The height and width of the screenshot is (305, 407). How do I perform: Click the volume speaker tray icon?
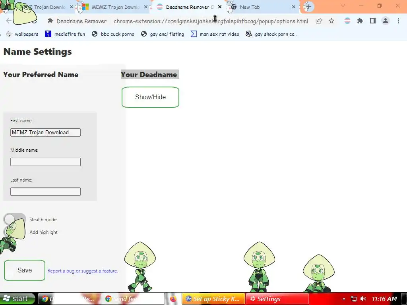pyautogui.click(x=363, y=299)
